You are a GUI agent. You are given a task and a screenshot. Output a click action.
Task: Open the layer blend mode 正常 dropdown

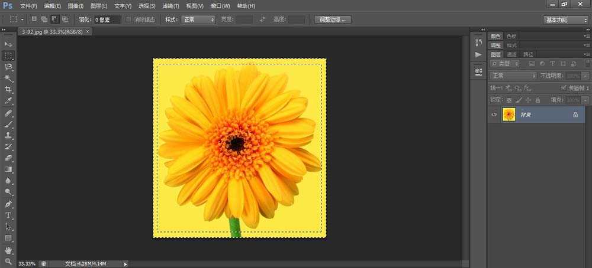pos(513,76)
